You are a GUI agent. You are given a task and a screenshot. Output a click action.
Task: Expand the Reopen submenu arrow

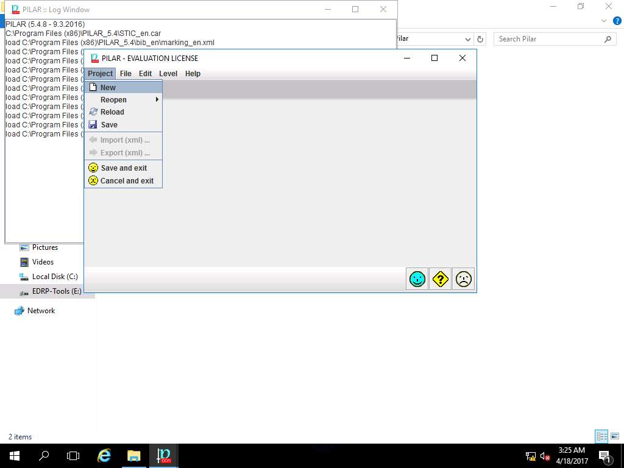(157, 99)
